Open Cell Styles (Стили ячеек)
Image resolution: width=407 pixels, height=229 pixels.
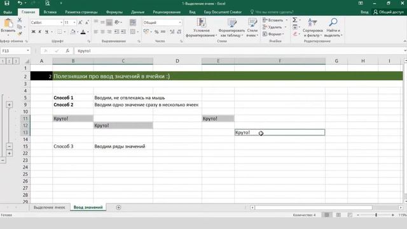point(252,27)
